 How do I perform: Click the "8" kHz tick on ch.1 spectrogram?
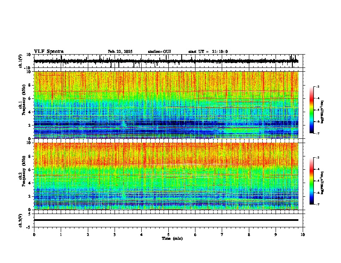coord(30,85)
